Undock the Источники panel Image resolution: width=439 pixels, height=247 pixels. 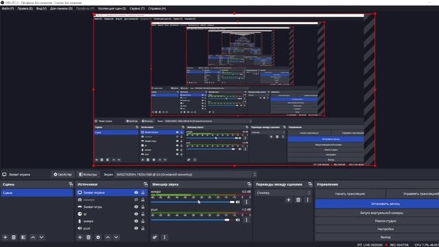click(145, 185)
